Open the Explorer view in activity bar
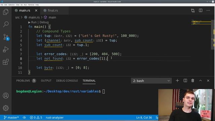The image size is (215, 121). [6, 12]
